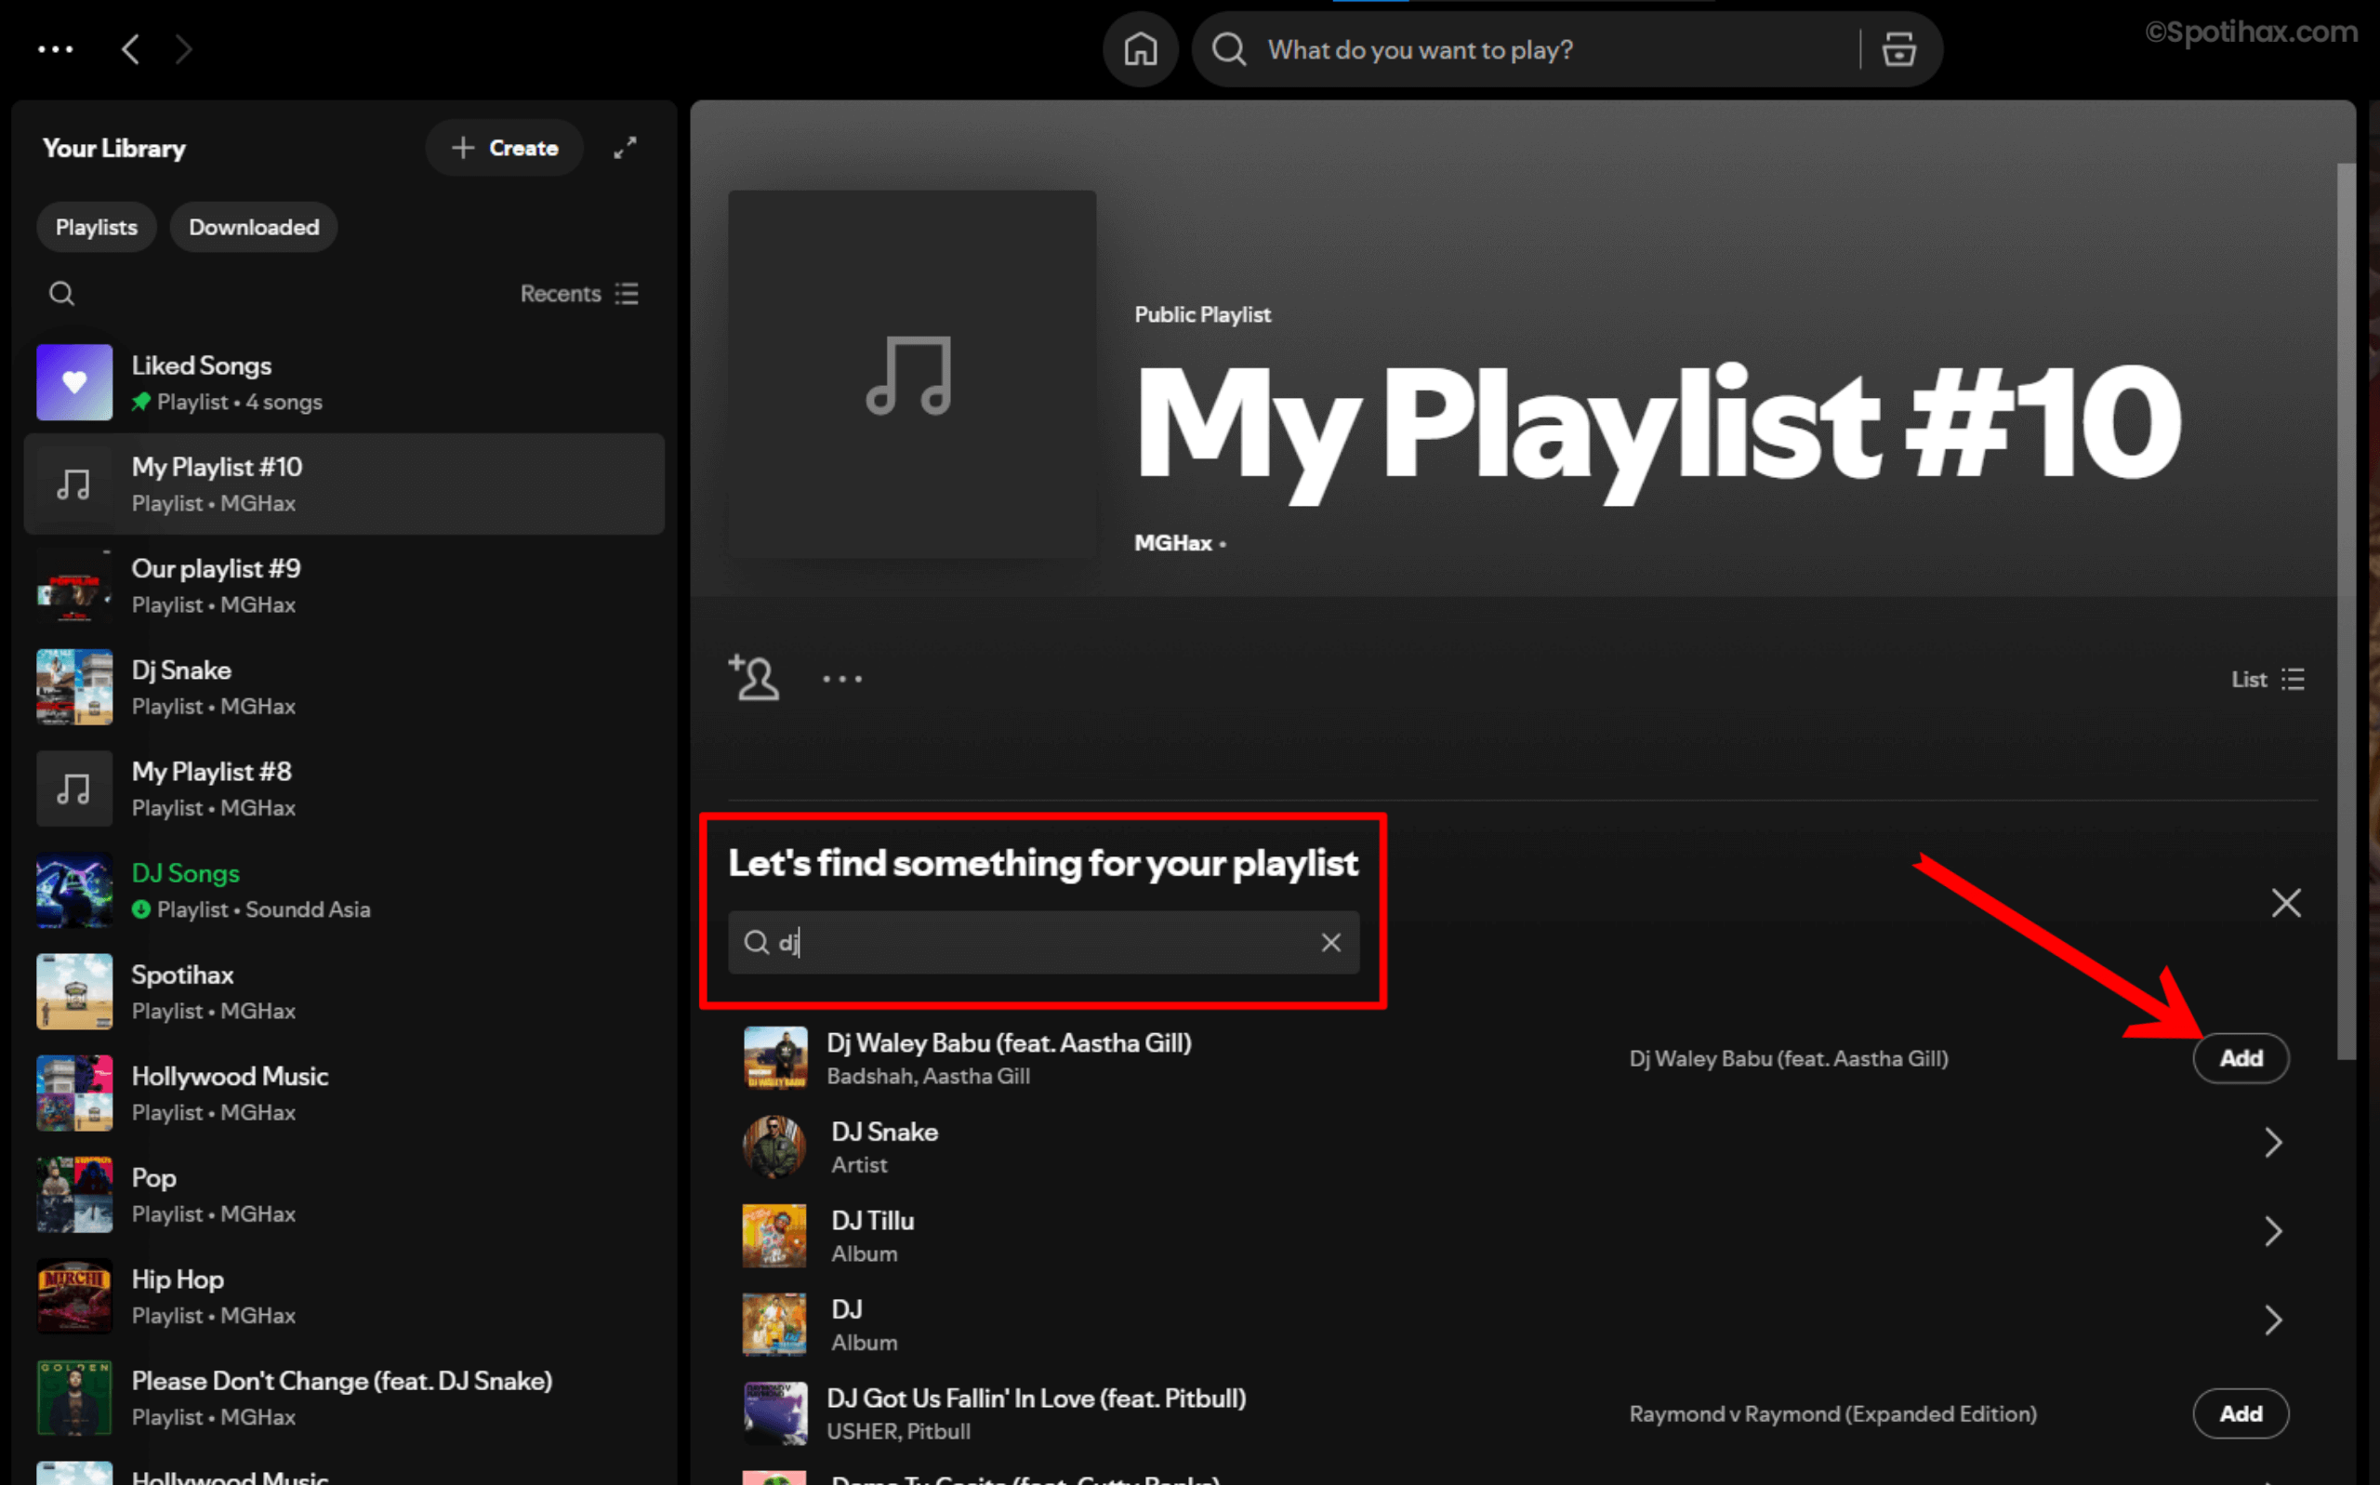The image size is (2380, 1485).
Task: Invite collaborators with the add-person icon
Action: pos(754,678)
